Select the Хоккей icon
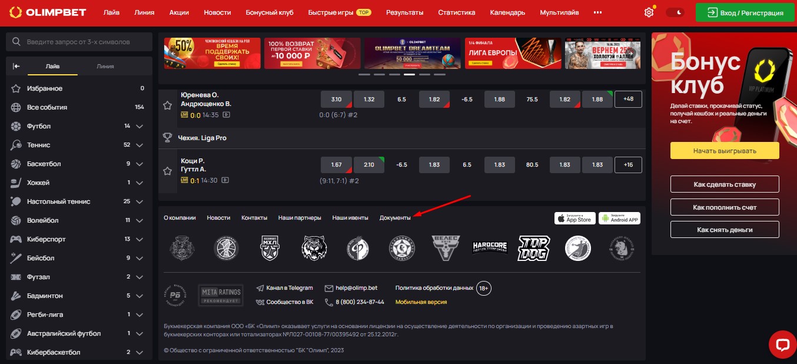The height and width of the screenshot is (364, 797). [16, 183]
